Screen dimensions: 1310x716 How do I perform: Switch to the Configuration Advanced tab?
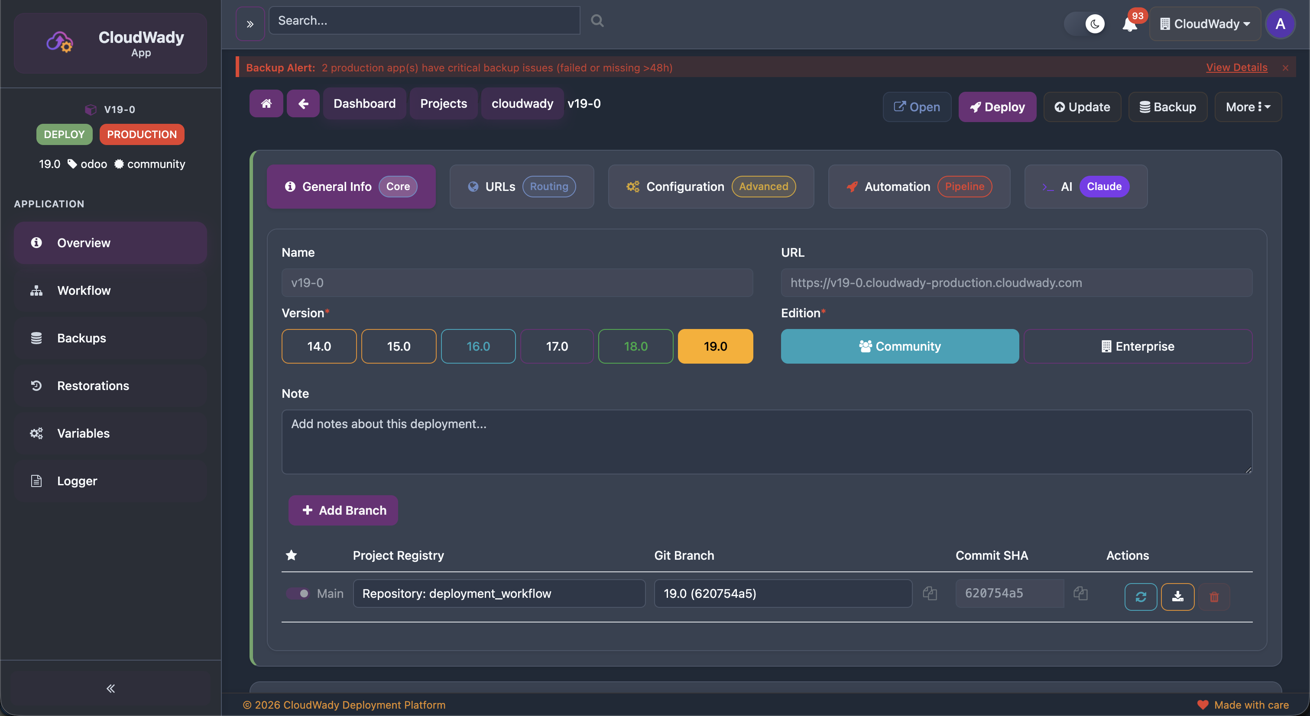point(711,187)
